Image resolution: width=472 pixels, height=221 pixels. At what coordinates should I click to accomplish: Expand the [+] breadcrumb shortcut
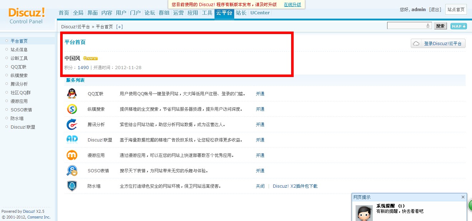(x=119, y=27)
